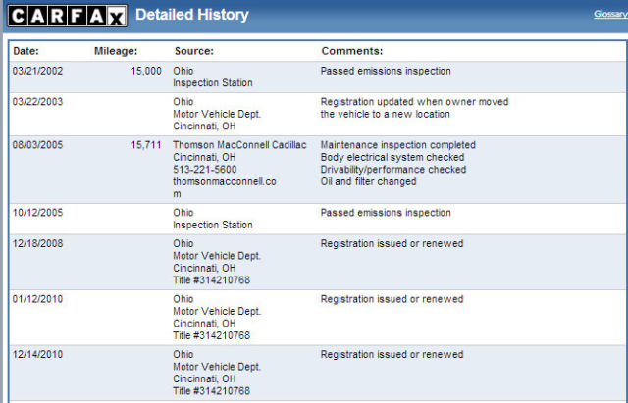The height and width of the screenshot is (403, 628).
Task: Click 'Oil and filter changed' comment
Action: 369,181
